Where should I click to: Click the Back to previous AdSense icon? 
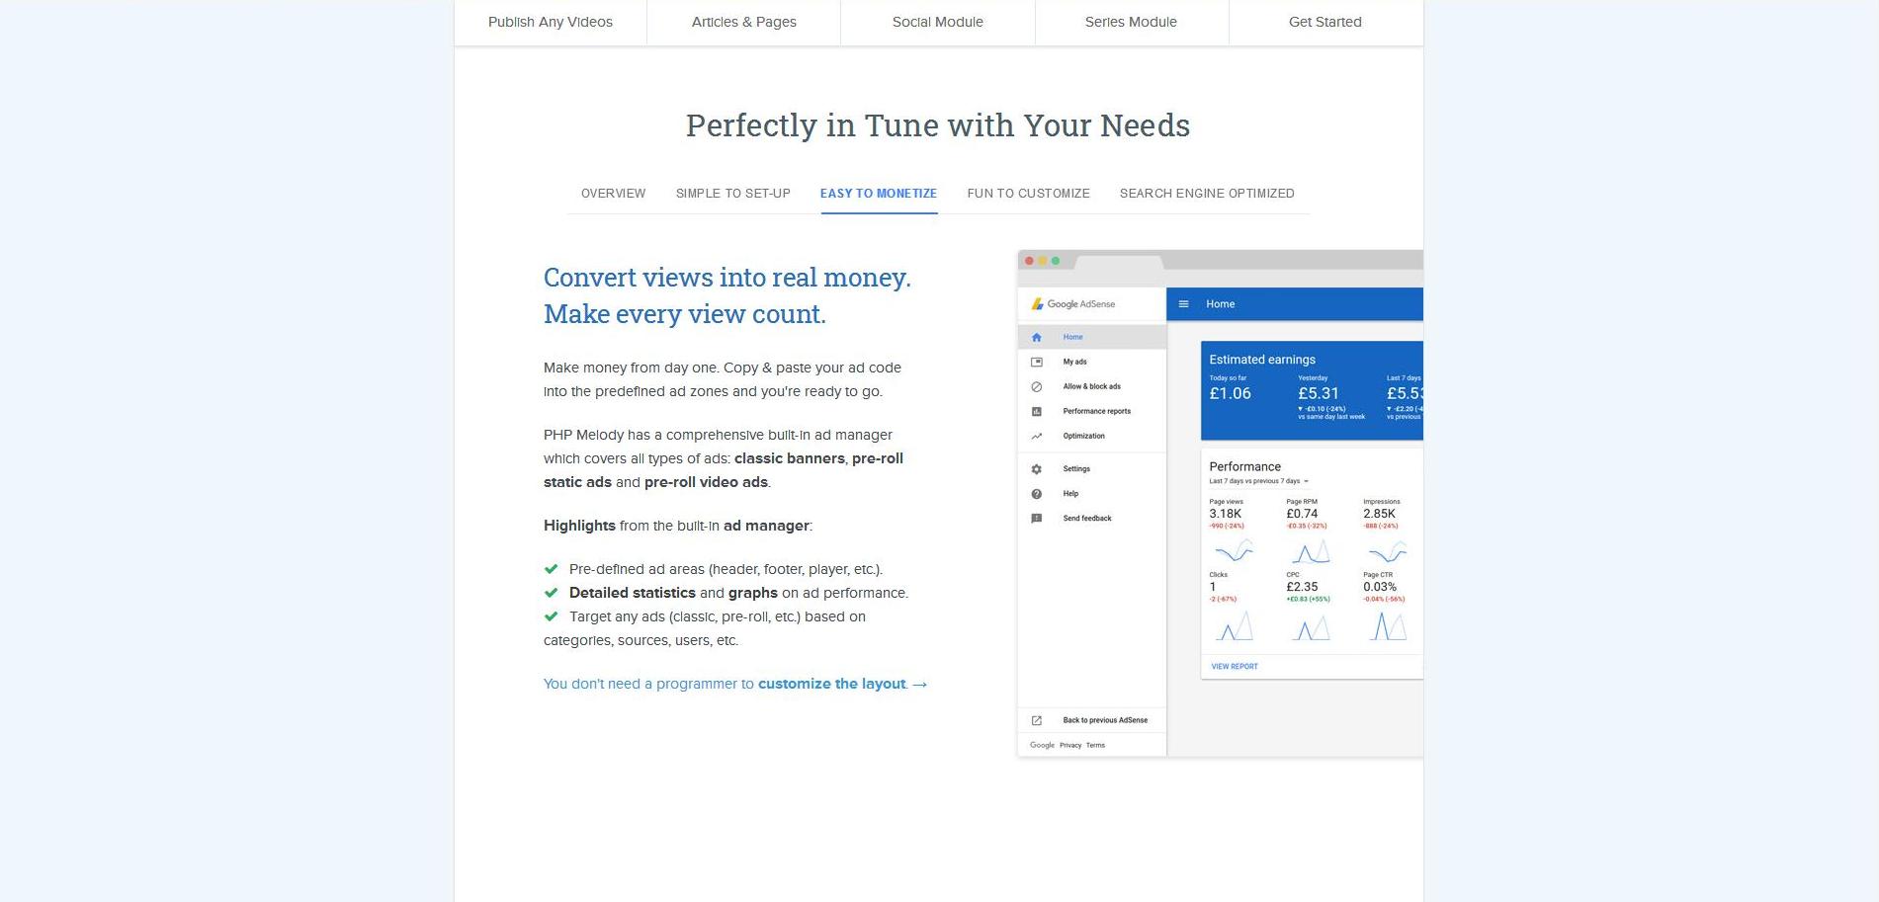pyautogui.click(x=1036, y=720)
